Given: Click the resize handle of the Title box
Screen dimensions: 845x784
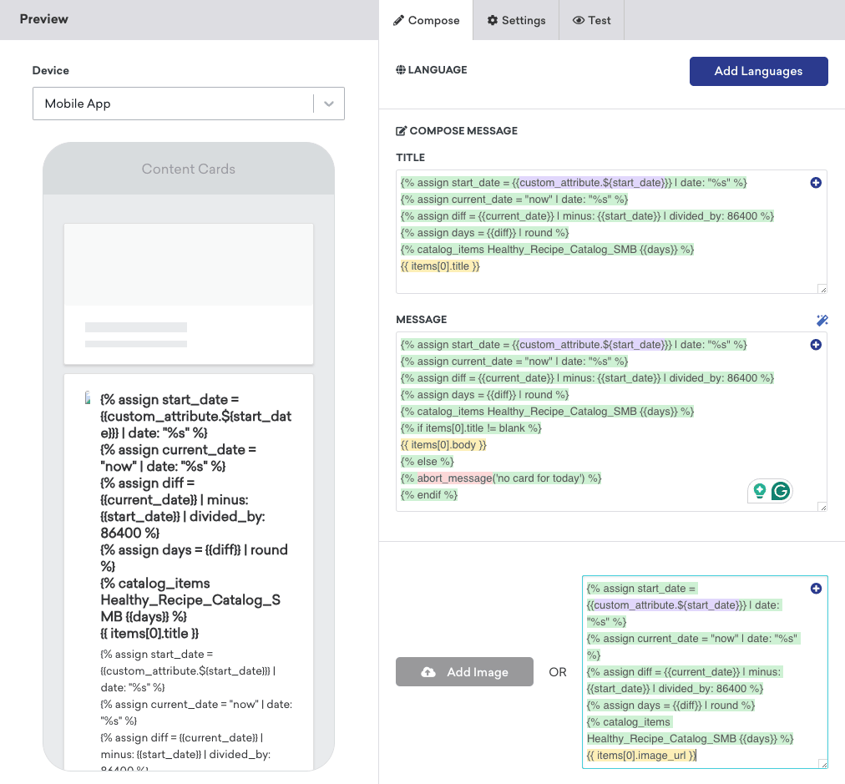Looking at the screenshot, I should (x=822, y=290).
